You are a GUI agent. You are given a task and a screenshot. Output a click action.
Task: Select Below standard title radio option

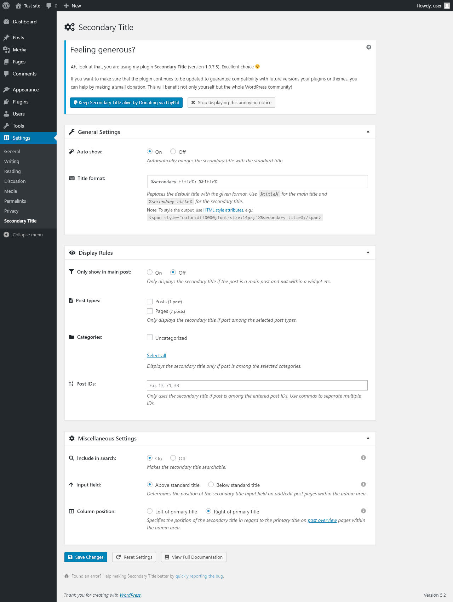[x=211, y=484]
